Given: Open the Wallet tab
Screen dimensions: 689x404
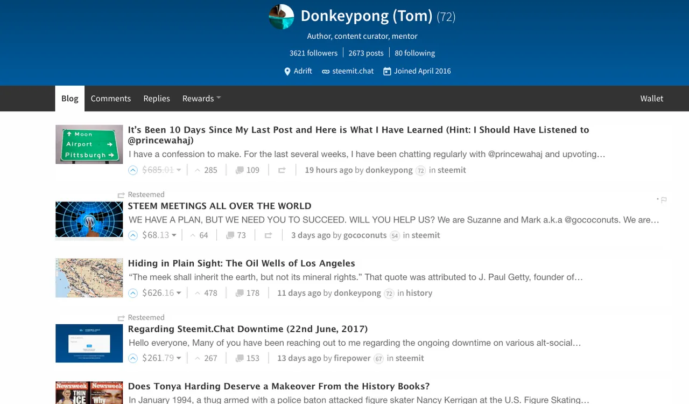Looking at the screenshot, I should pos(652,99).
